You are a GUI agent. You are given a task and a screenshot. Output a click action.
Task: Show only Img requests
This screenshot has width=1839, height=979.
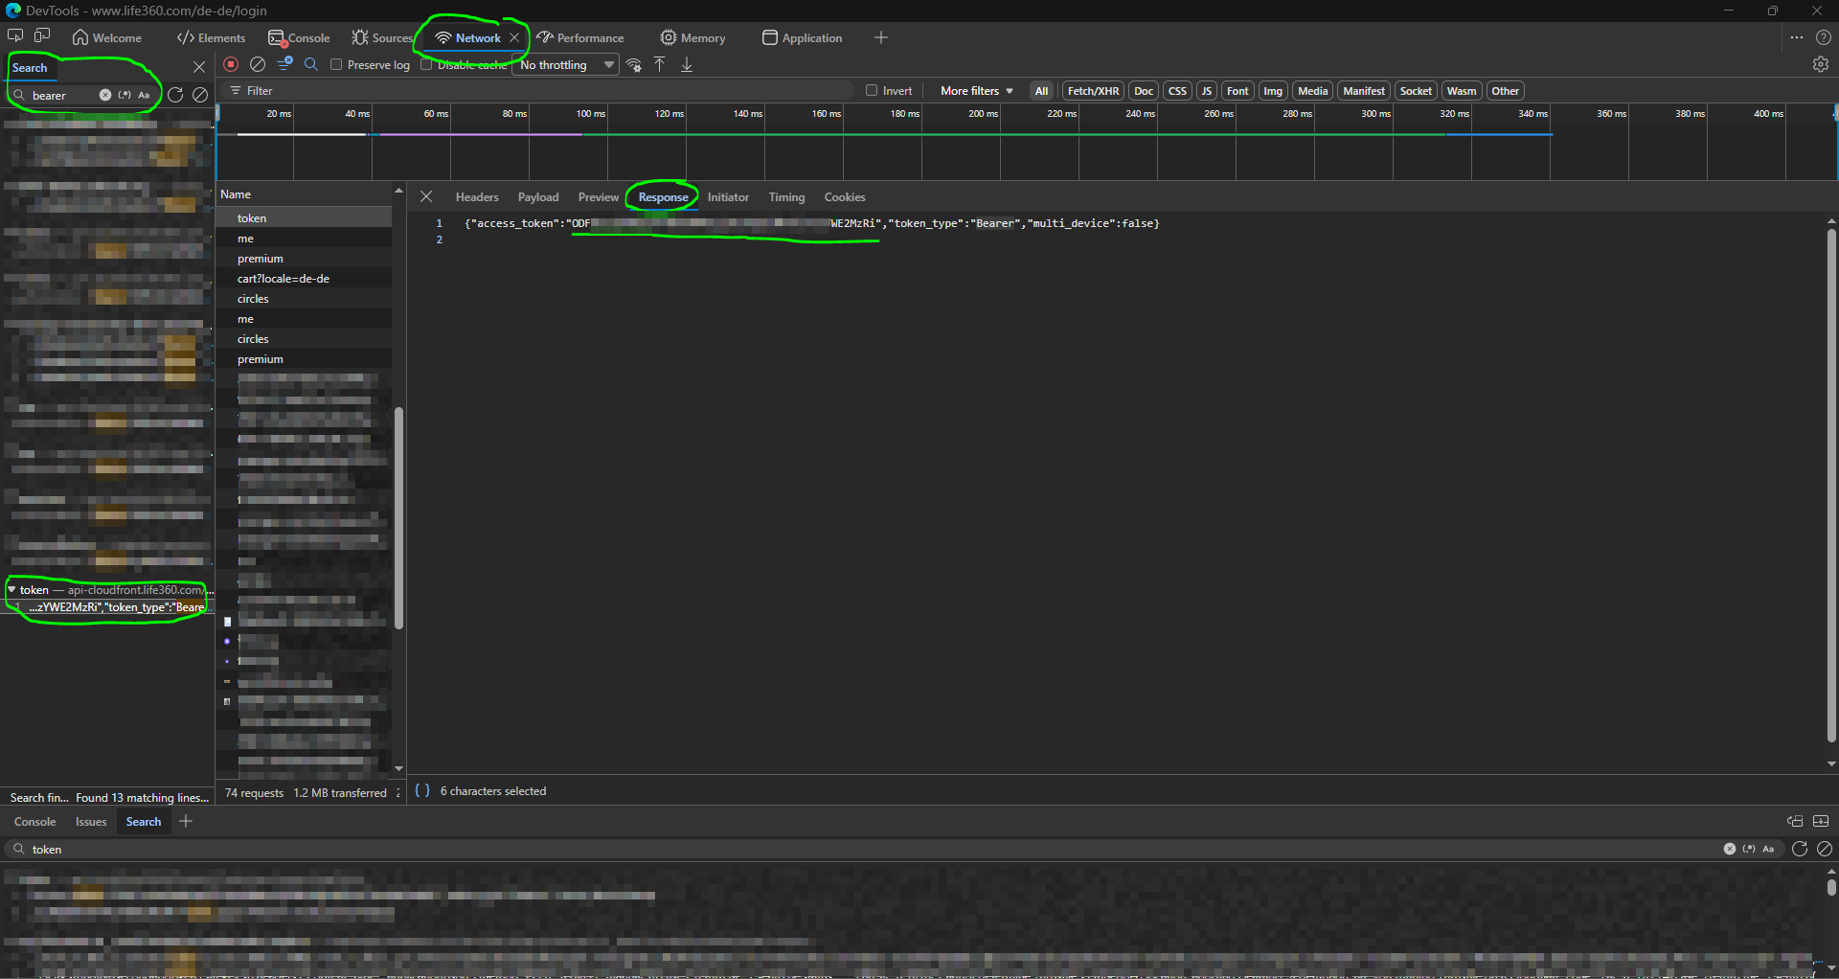tap(1273, 91)
